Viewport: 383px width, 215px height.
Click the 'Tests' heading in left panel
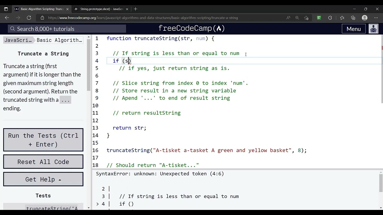43,196
